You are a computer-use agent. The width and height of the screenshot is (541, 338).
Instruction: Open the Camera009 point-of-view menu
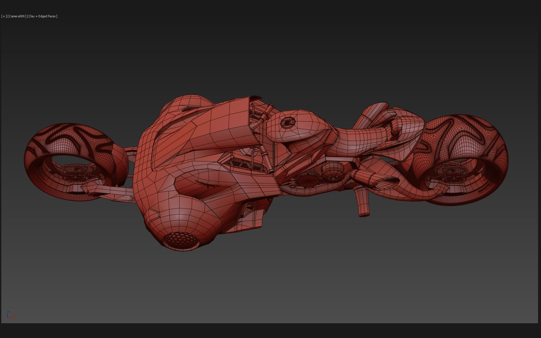[17, 16]
